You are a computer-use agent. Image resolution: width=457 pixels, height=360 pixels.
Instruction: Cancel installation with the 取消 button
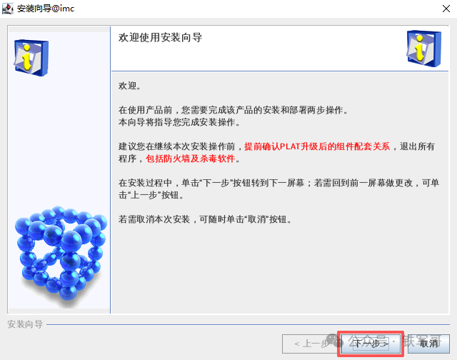tap(428, 344)
